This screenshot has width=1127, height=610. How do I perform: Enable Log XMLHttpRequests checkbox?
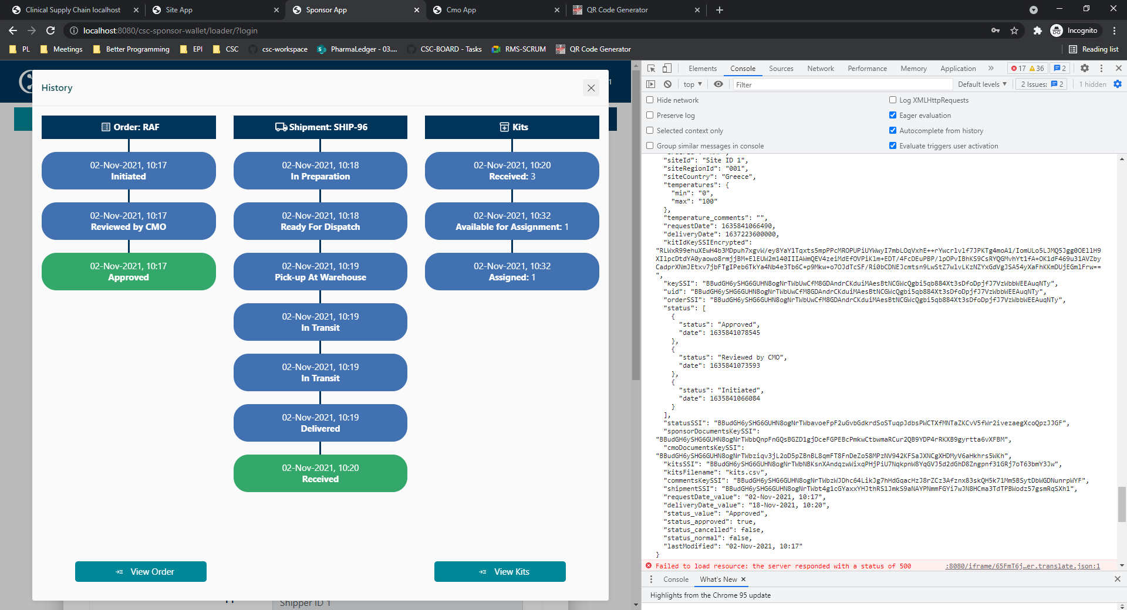(893, 100)
